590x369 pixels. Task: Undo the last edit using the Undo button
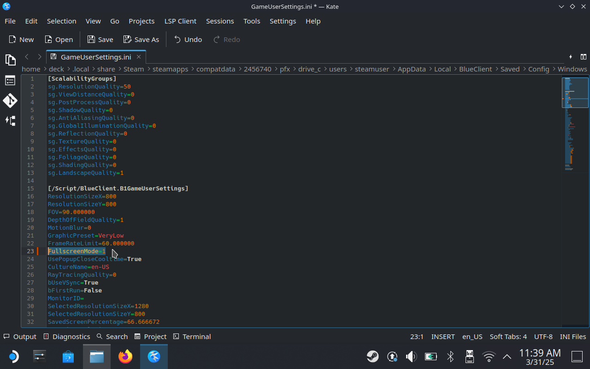coord(188,39)
